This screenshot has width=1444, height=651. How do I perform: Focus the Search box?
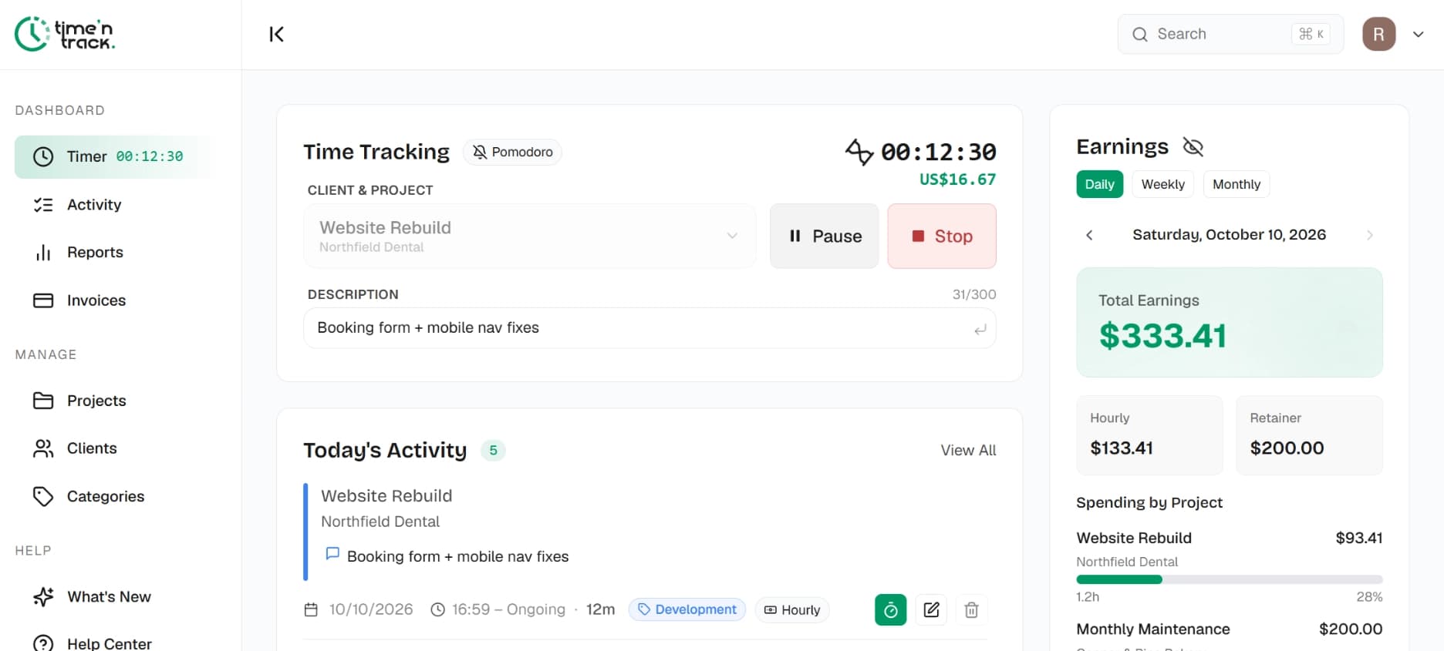(1230, 34)
